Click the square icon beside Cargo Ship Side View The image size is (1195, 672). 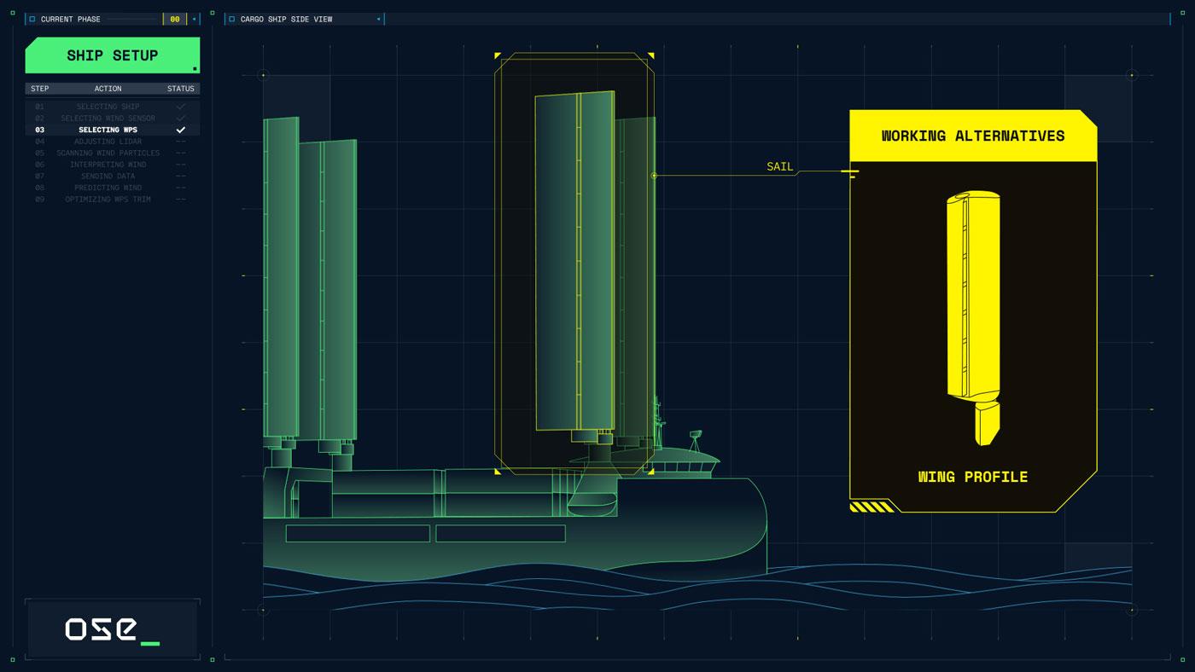[231, 19]
